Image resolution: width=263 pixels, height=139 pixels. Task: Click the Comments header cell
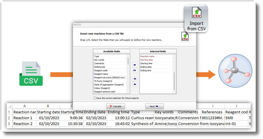(189, 112)
